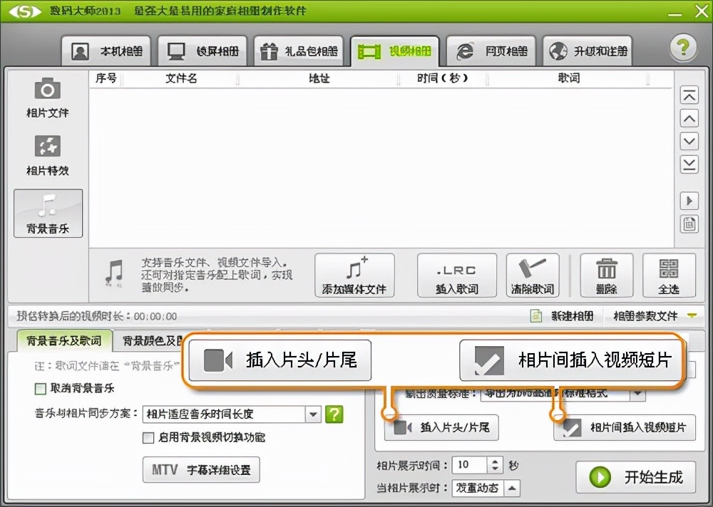The image size is (713, 507).
Task: Delete selected files via the 删除 trash icon
Action: 606,275
